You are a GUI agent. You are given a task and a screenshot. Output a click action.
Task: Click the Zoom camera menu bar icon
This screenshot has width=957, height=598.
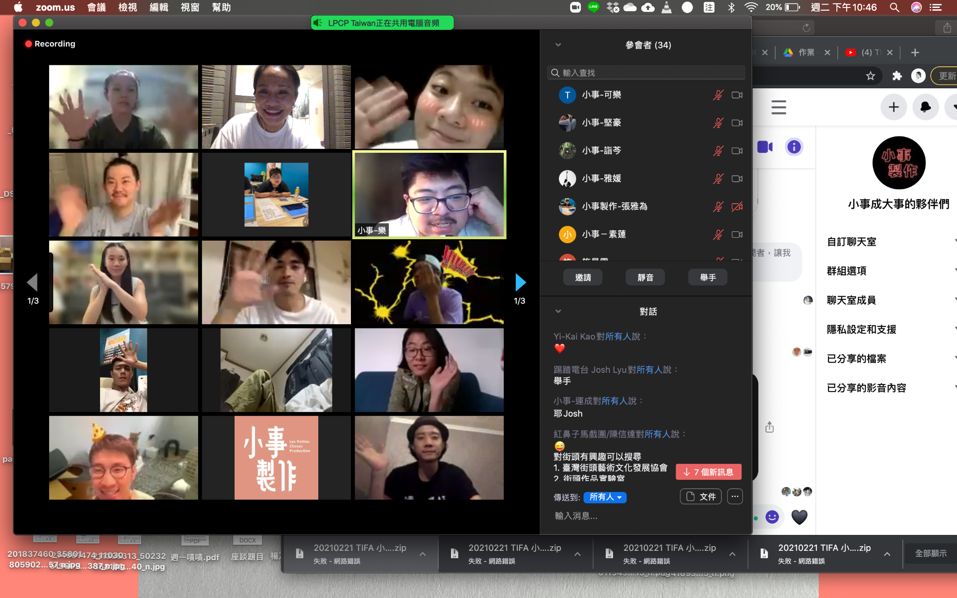(575, 7)
